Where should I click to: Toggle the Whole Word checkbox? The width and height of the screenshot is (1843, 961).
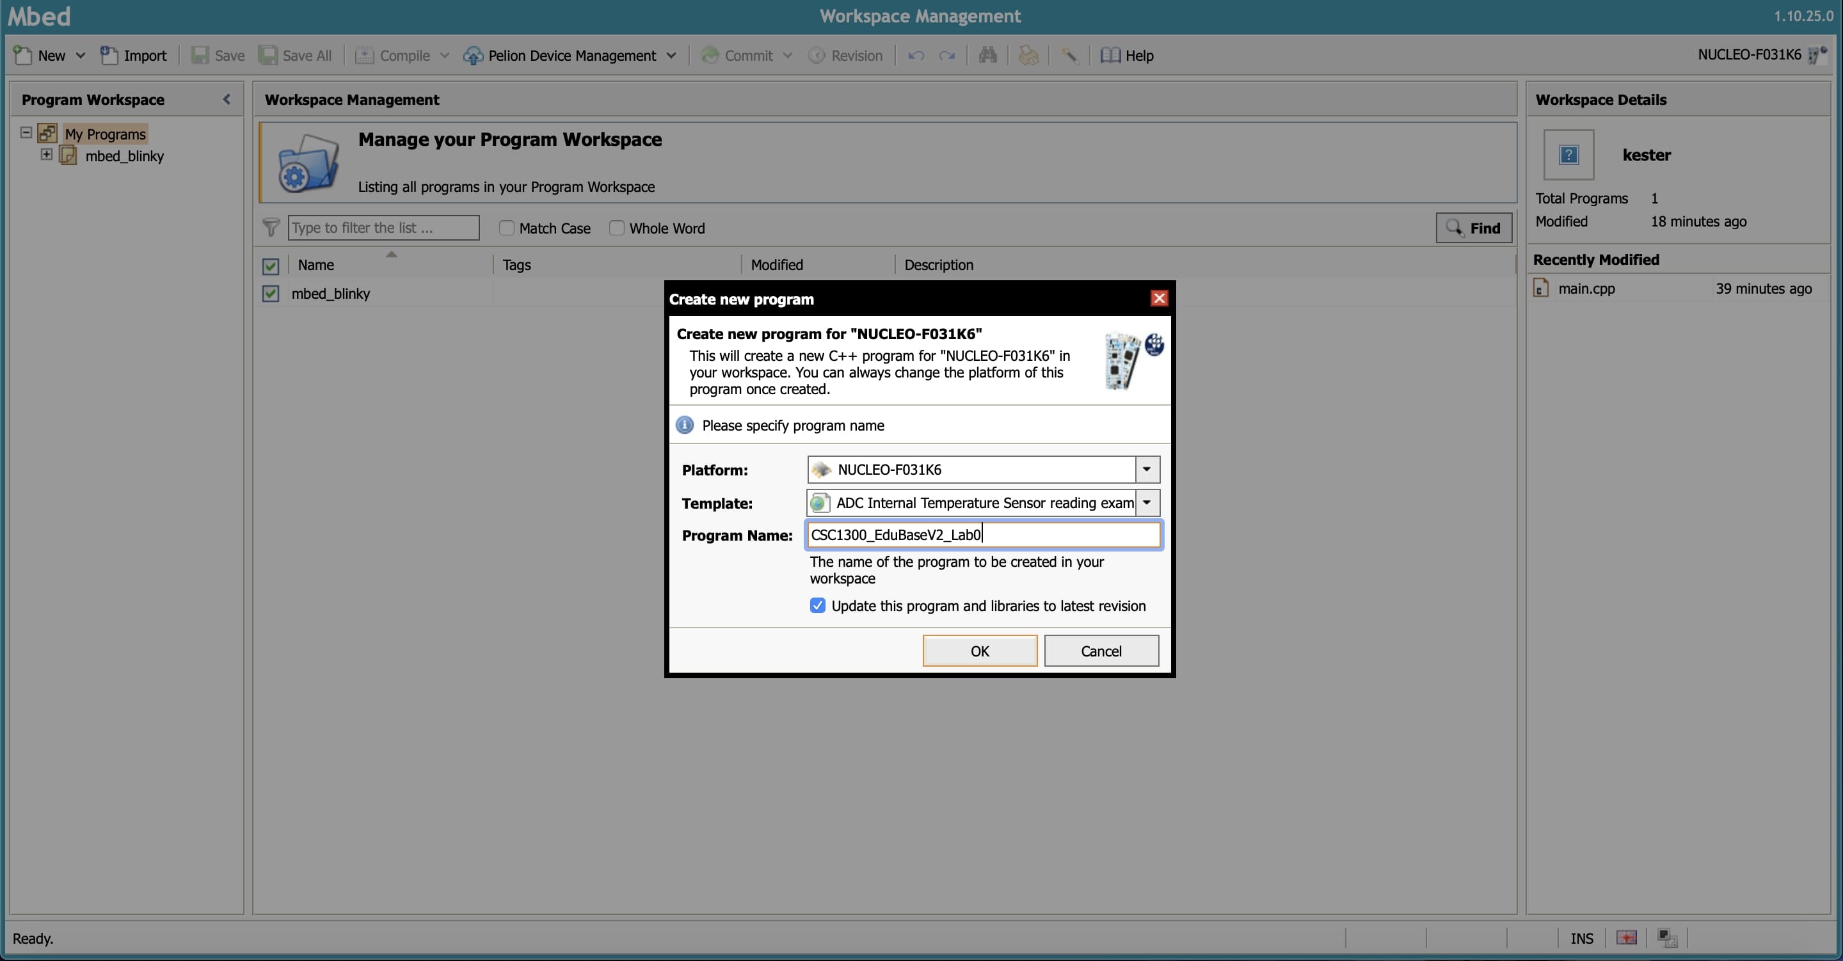point(617,228)
